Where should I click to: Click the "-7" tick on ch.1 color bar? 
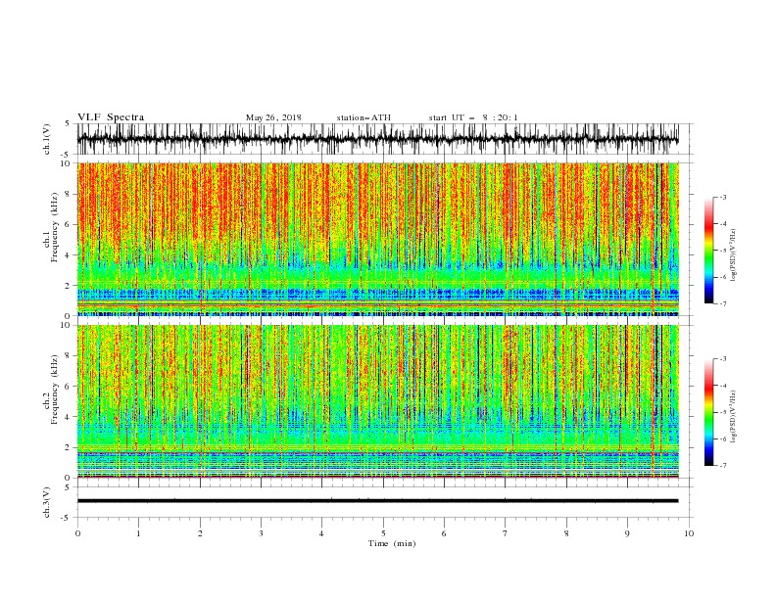(722, 303)
